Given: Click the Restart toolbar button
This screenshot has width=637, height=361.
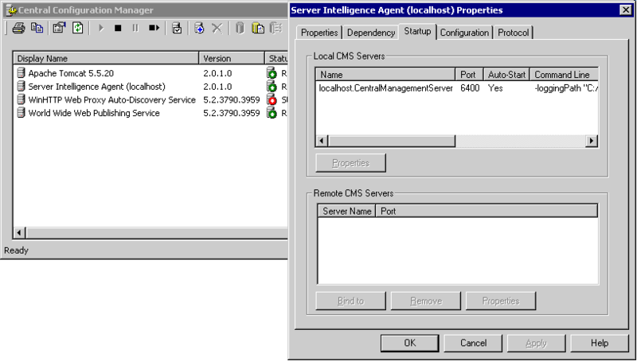Looking at the screenshot, I should pyautogui.click(x=154, y=28).
